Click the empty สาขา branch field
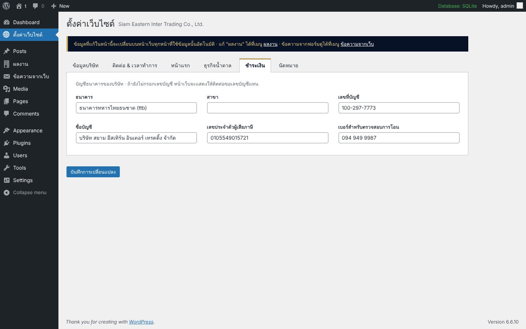Image resolution: width=526 pixels, height=329 pixels. [268, 108]
